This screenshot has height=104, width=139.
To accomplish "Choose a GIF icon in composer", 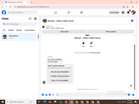I will click(53, 95).
